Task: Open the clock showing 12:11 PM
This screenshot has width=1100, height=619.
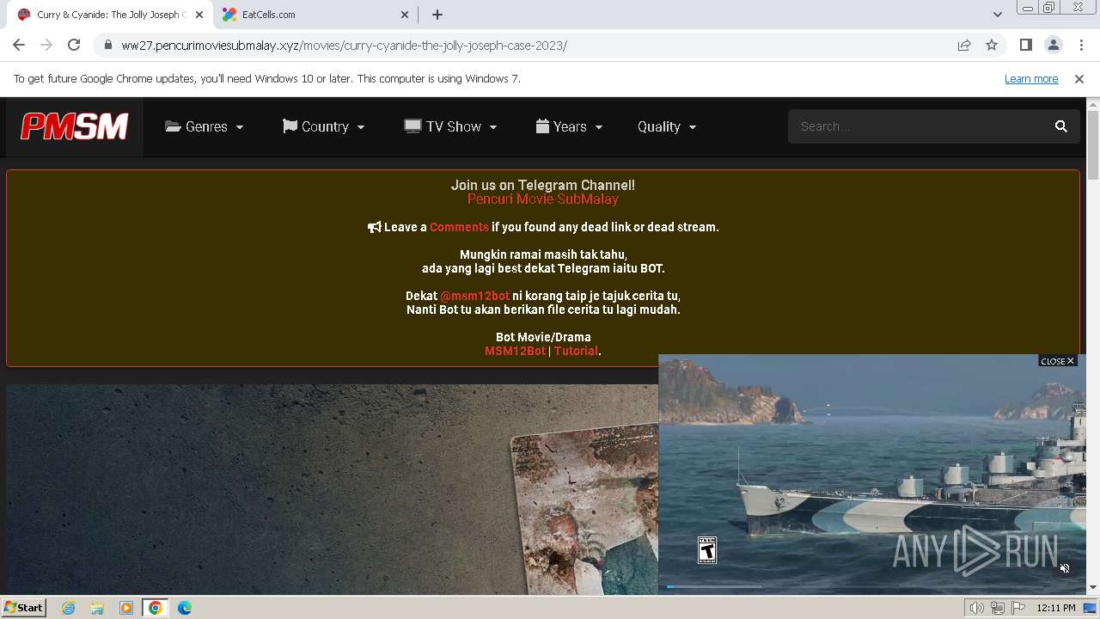Action: [x=1056, y=608]
